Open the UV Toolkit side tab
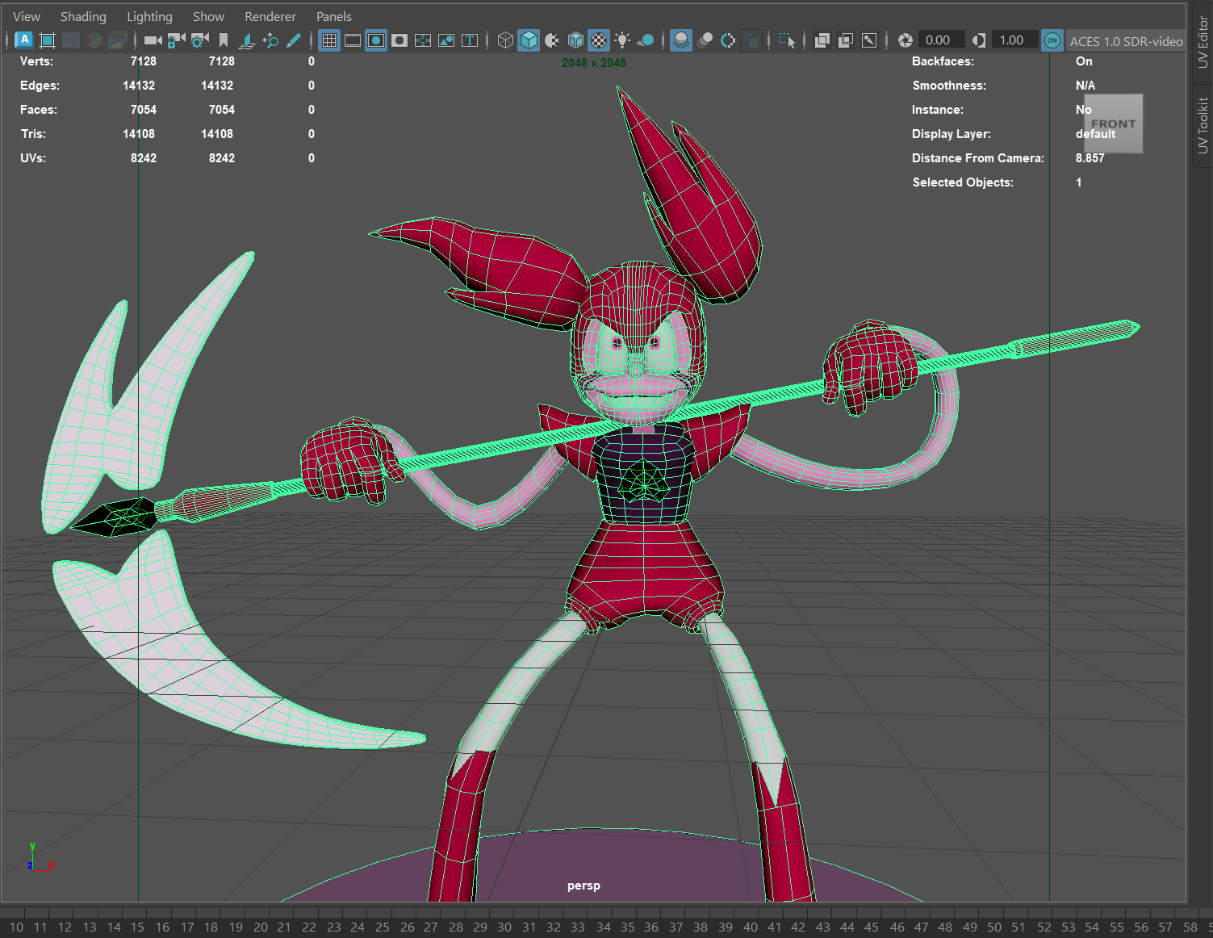The width and height of the screenshot is (1213, 938). tap(1203, 125)
